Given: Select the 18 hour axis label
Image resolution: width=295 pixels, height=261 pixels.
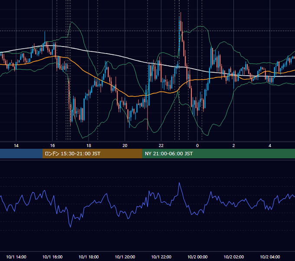Looking at the screenshot, I should click(88, 146).
